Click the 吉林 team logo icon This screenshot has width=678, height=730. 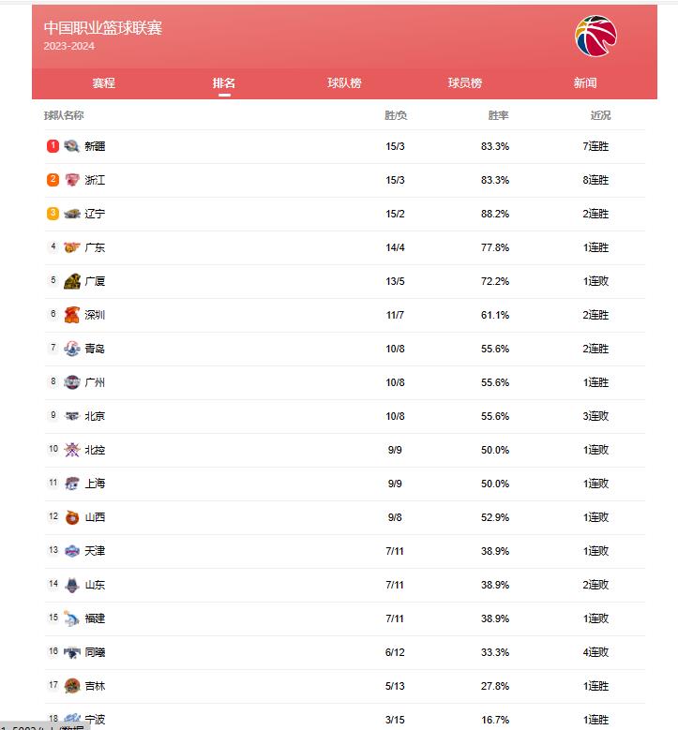coord(72,686)
